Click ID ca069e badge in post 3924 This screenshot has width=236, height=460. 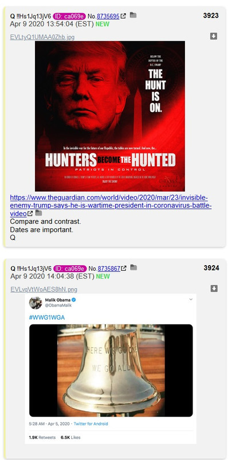click(70, 269)
